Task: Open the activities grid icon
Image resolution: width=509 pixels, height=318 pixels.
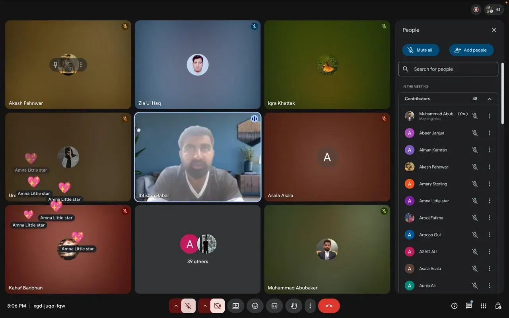Action: (x=484, y=306)
